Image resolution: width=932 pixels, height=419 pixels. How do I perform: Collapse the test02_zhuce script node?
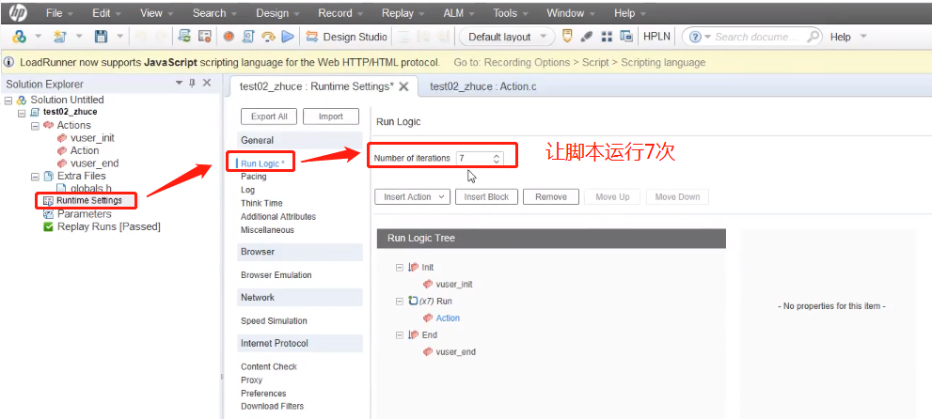tap(22, 112)
